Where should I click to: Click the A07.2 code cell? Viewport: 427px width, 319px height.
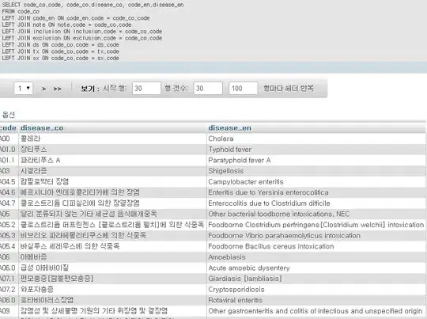[9, 289]
